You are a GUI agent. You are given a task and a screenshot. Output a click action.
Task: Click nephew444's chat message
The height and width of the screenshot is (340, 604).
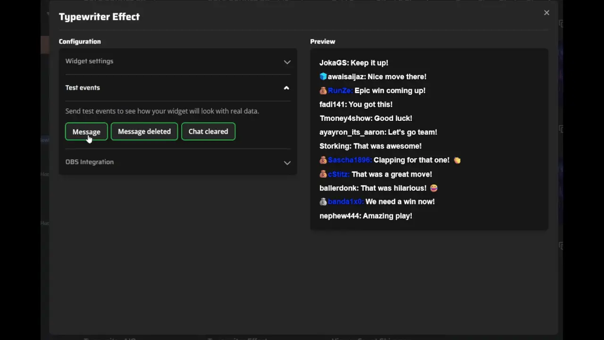tap(387, 216)
